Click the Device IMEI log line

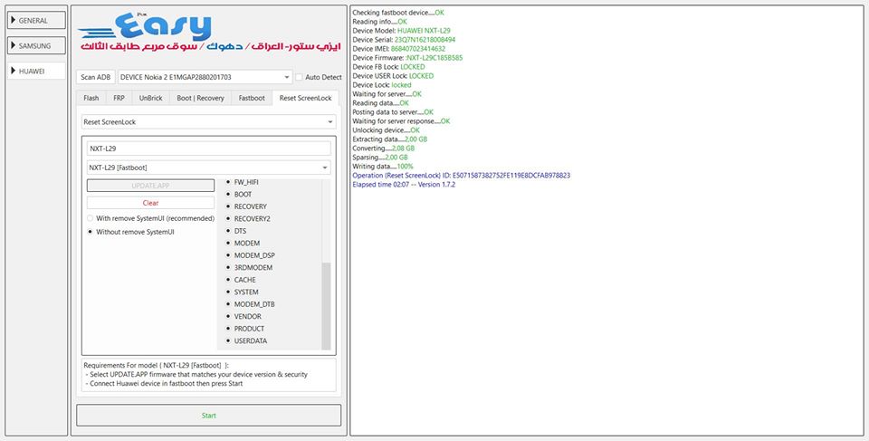[399, 49]
